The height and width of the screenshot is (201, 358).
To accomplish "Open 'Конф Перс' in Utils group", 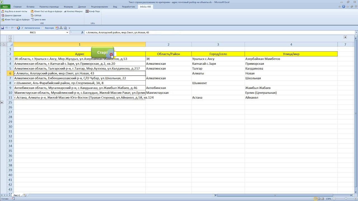I will coord(93,11).
